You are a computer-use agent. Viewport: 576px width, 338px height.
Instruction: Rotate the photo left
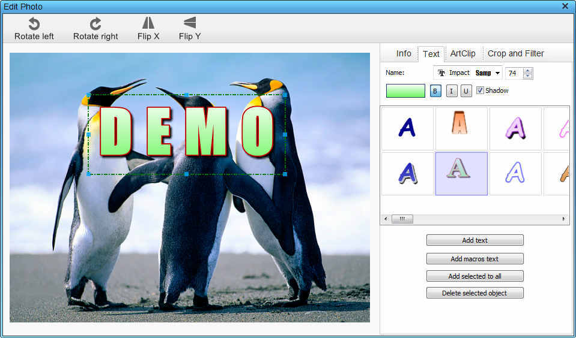[34, 29]
